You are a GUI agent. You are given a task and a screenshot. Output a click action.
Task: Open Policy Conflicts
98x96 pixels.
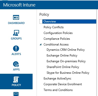pos(54,27)
